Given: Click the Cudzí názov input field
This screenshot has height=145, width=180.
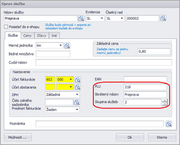Looking at the screenshot, I should pos(104,62).
